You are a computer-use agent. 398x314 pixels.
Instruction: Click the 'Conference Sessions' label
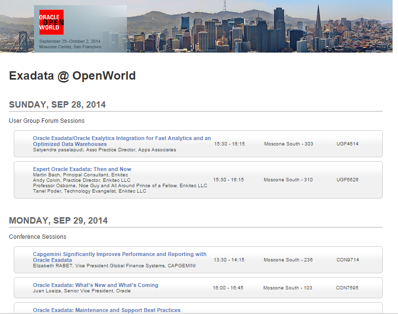tap(37, 237)
